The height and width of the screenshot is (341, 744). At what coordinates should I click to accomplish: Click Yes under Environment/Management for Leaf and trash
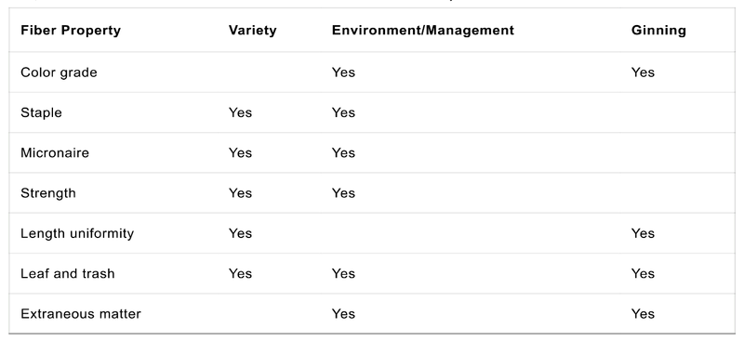pos(343,274)
